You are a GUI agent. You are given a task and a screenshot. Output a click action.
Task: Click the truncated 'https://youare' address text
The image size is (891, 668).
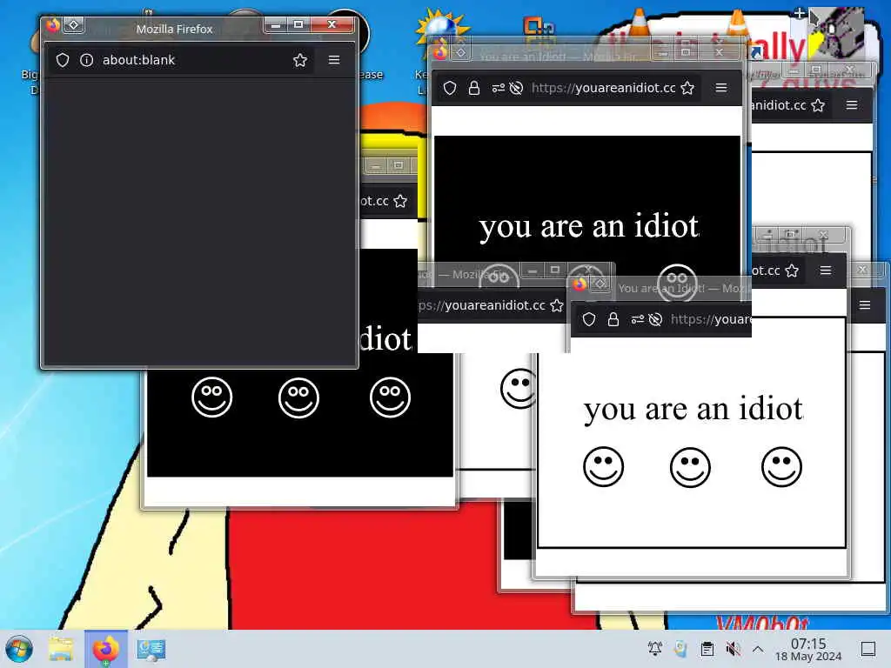711,320
